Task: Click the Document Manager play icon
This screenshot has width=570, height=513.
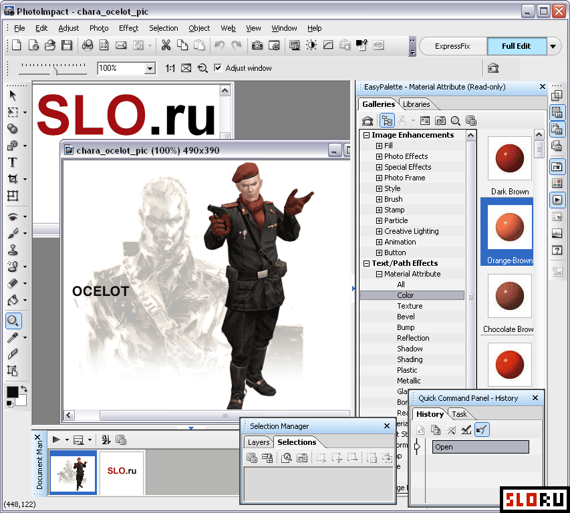Action: coord(56,440)
